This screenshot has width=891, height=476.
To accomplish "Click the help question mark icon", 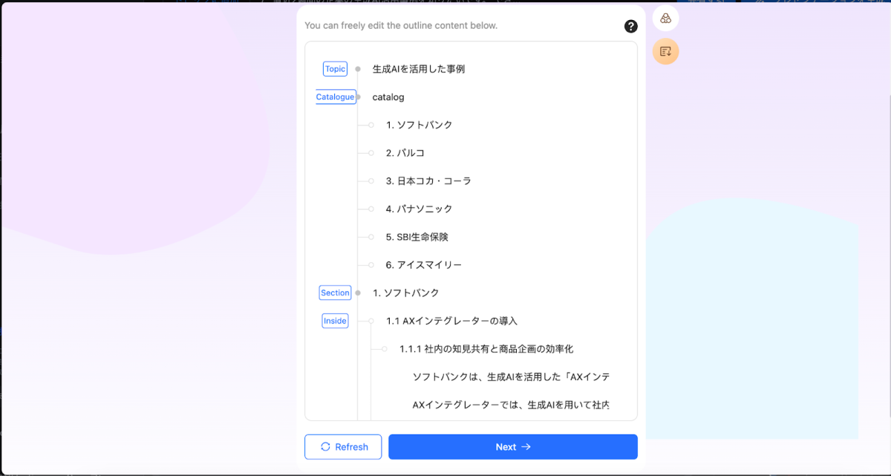I will click(x=630, y=27).
